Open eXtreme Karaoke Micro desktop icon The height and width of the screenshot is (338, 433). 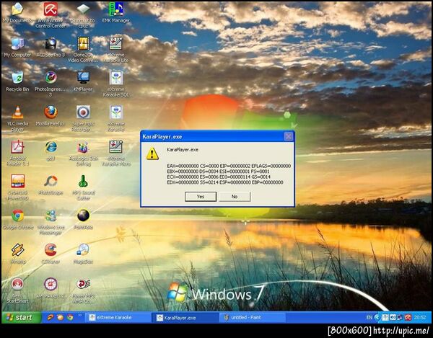click(116, 153)
